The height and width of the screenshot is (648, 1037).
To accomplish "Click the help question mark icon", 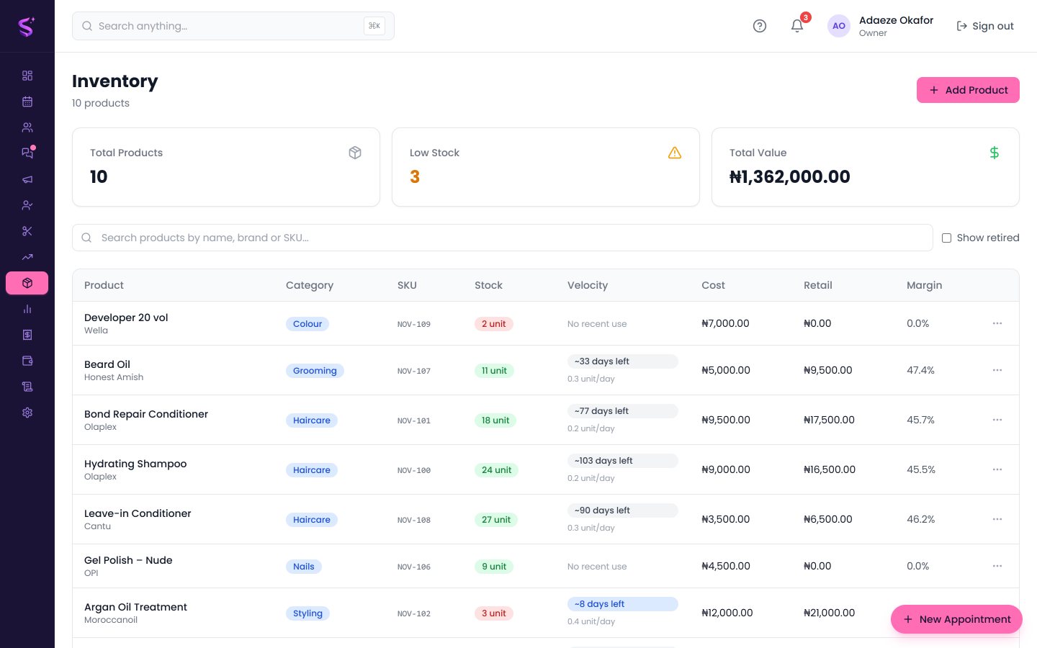I will [x=760, y=26].
